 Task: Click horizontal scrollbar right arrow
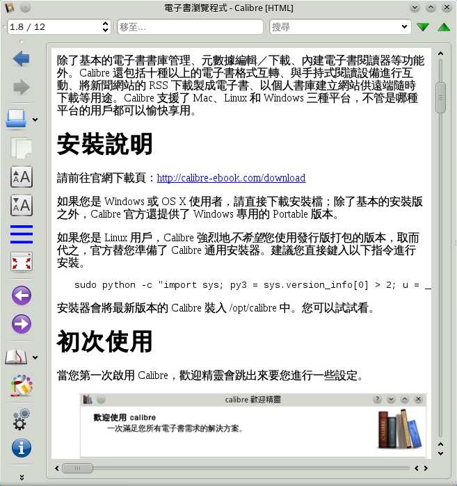click(x=426, y=468)
